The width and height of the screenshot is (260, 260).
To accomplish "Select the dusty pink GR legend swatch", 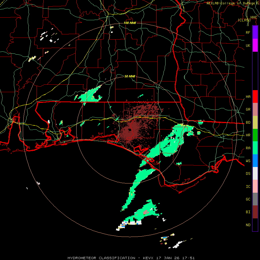I will click(255, 109).
